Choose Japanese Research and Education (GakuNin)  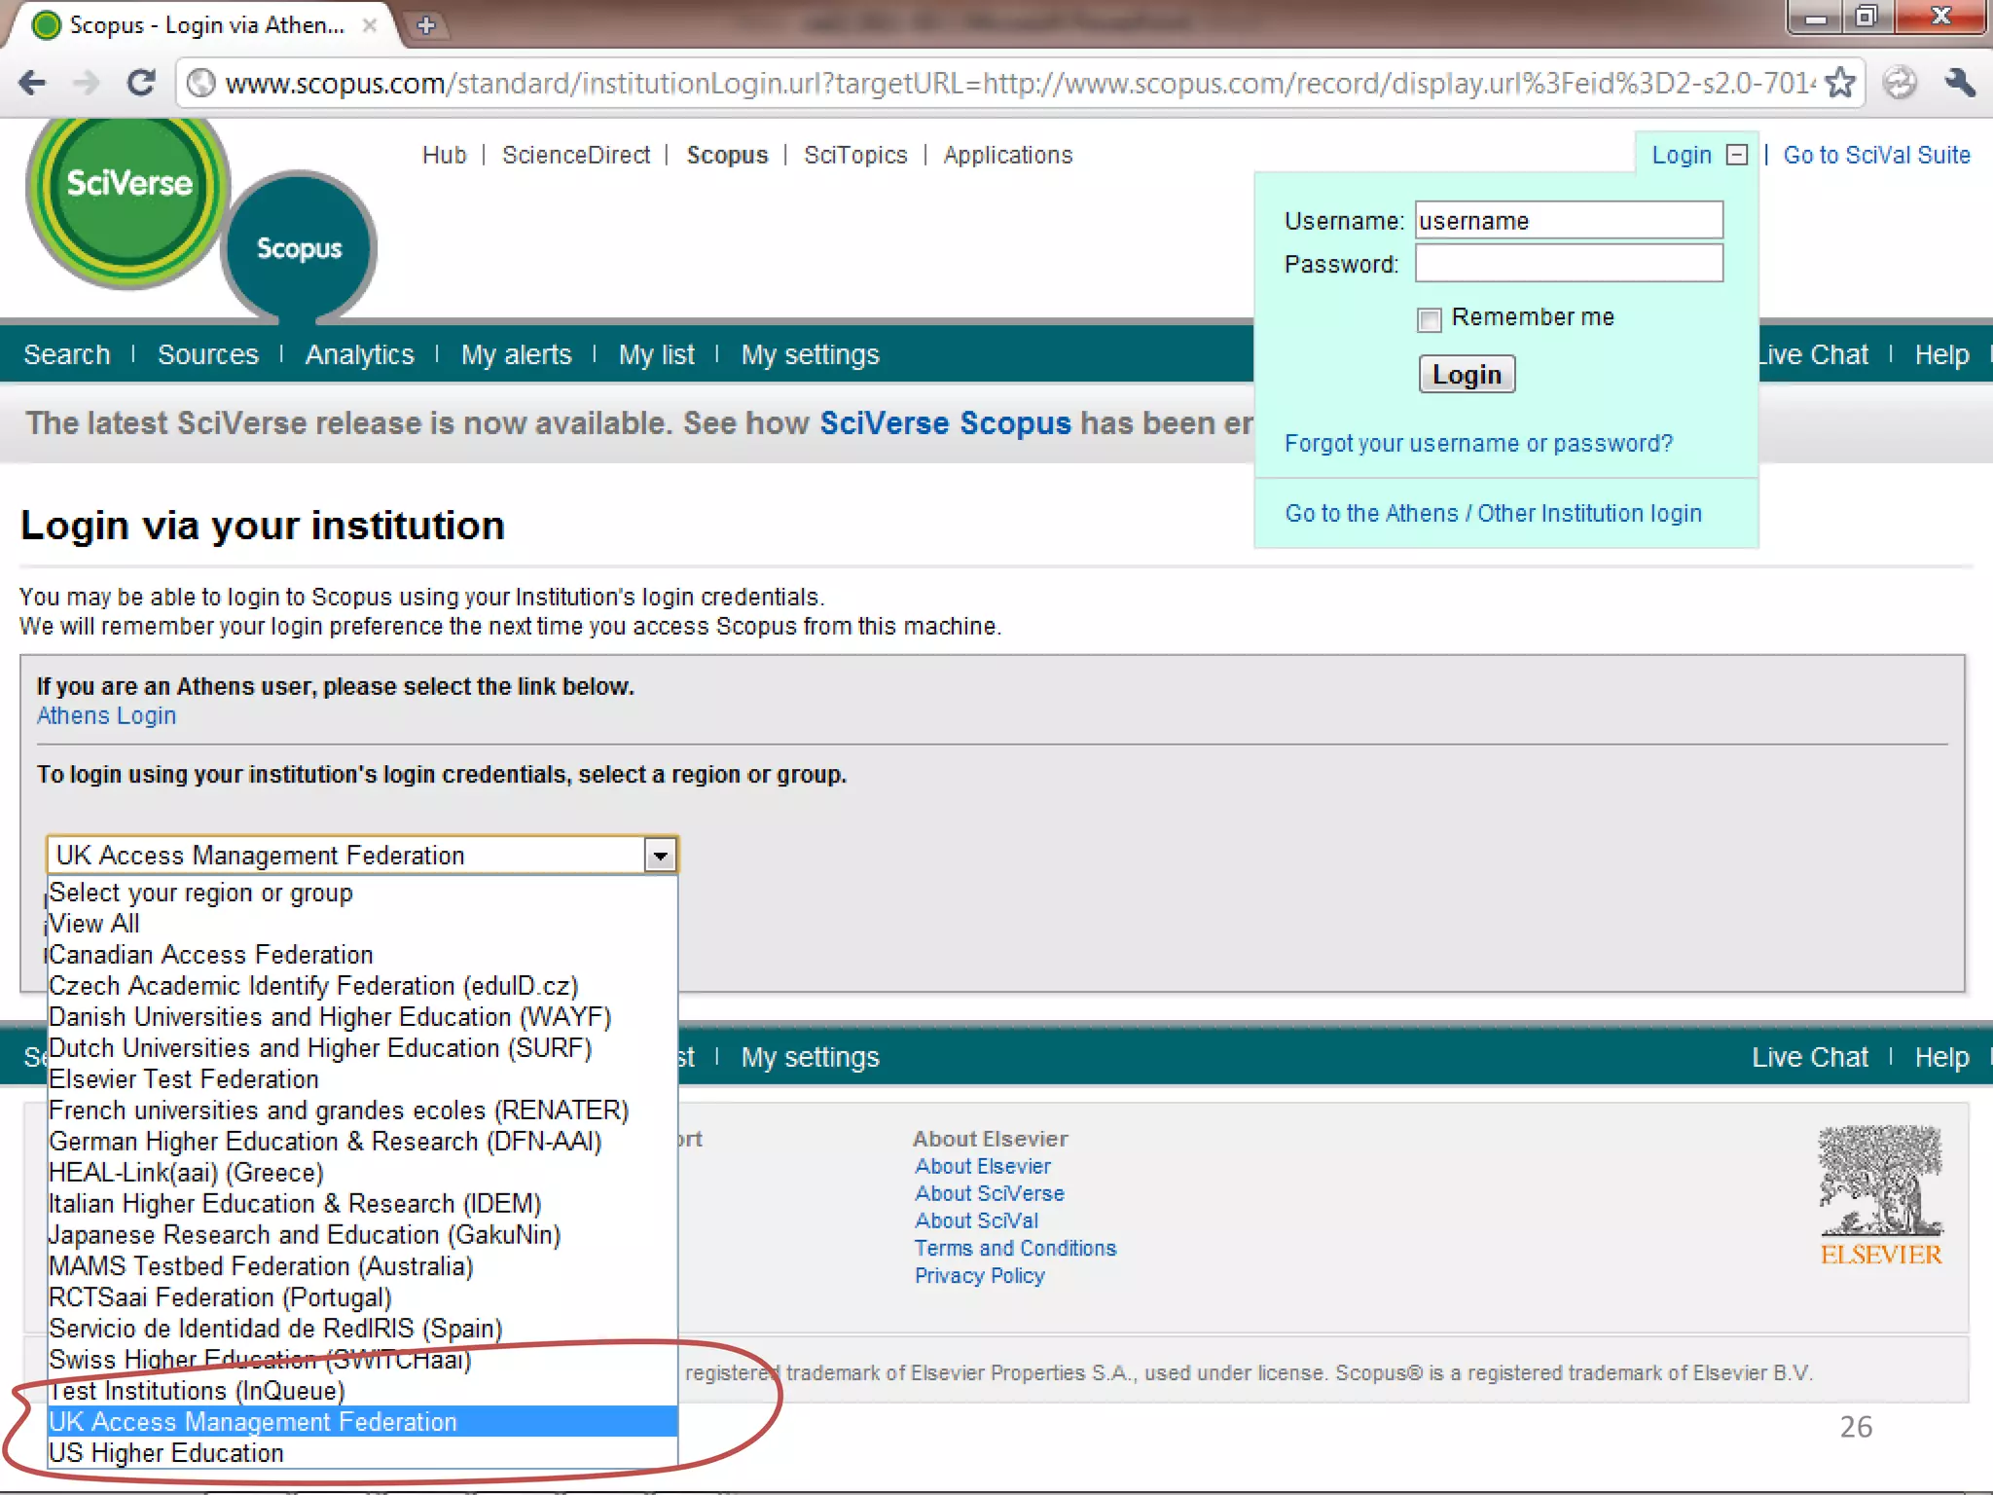pyautogui.click(x=362, y=1235)
